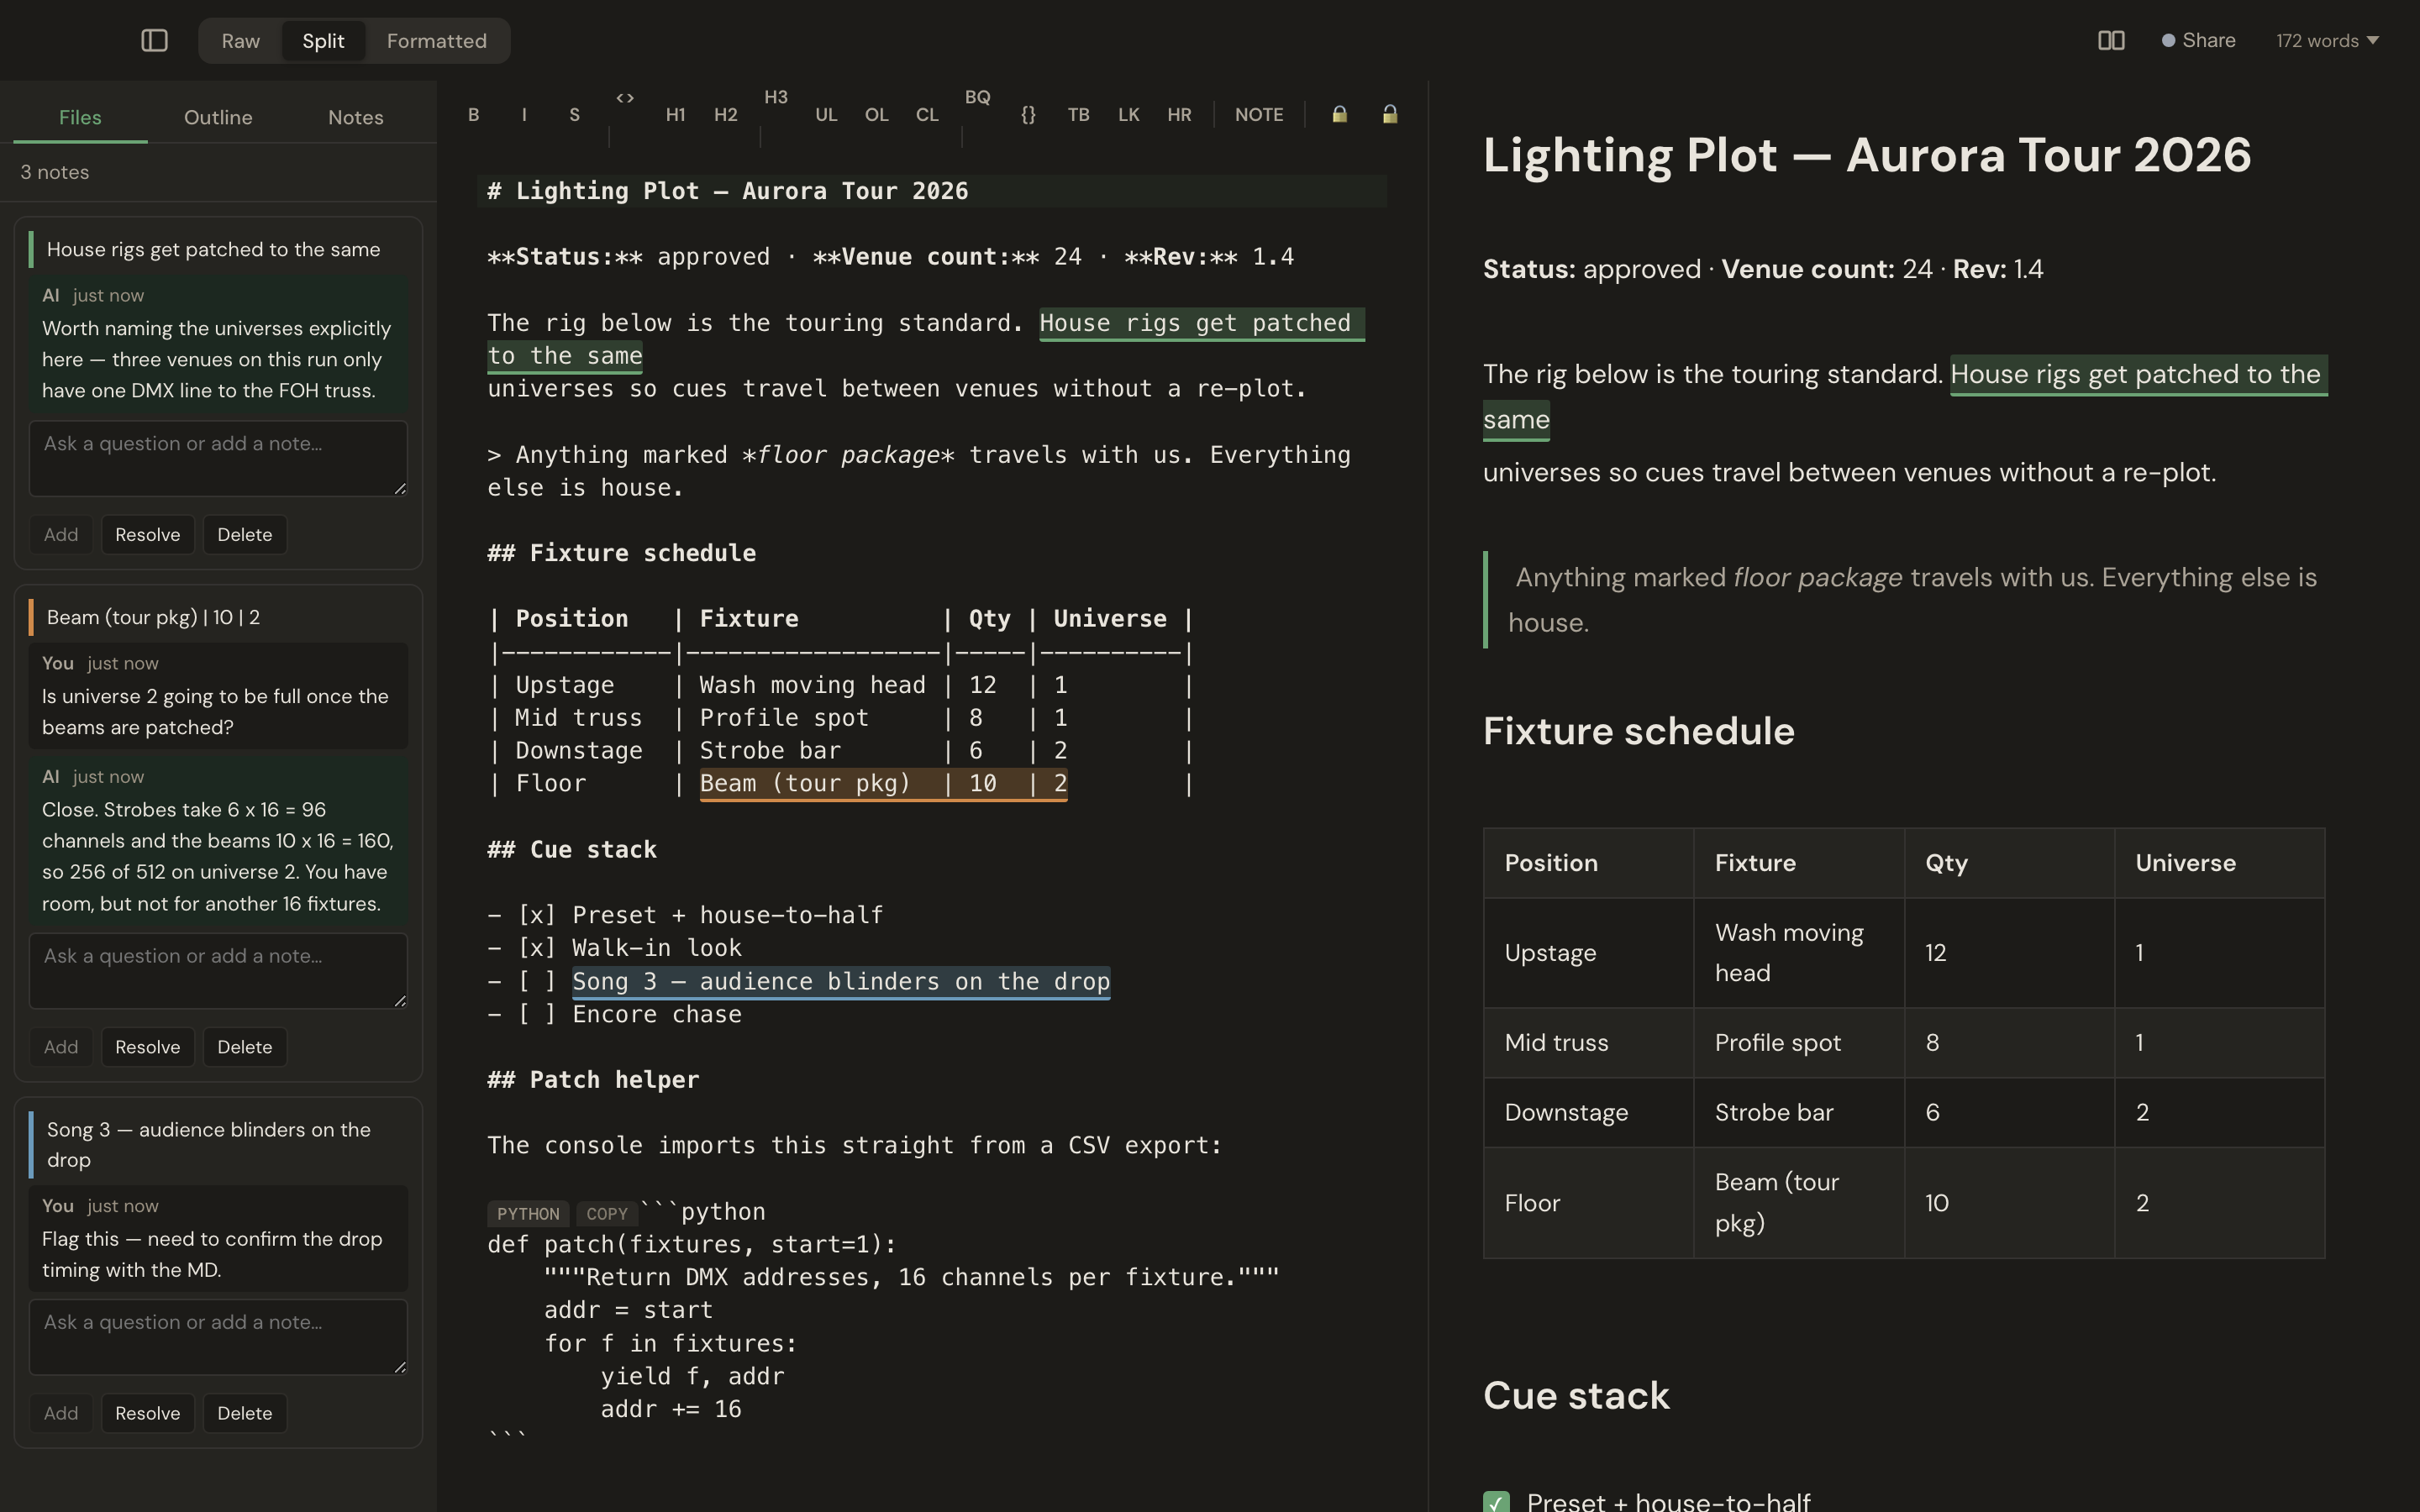
Task: Delete the Song 3 blinders note
Action: coord(244,1413)
